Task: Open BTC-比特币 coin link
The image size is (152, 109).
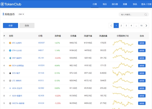Action: tap(17, 43)
